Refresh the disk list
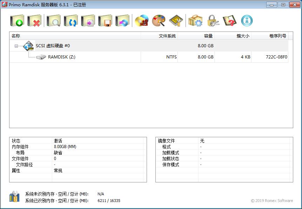The image size is (302, 209). (71, 20)
